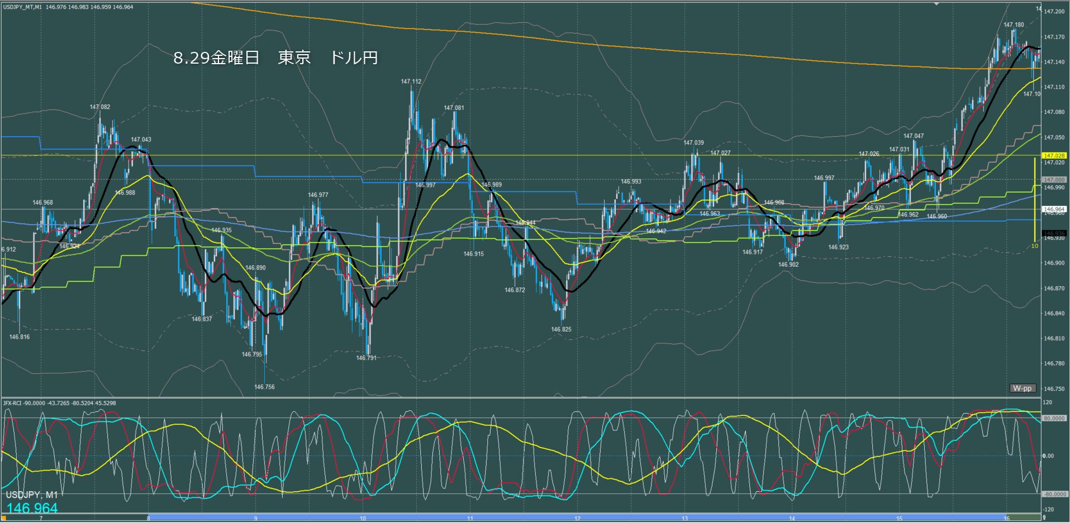Select the yellow 147.028 price tag
The height and width of the screenshot is (523, 1070).
pos(1054,156)
